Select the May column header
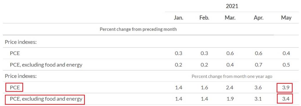 (286, 18)
